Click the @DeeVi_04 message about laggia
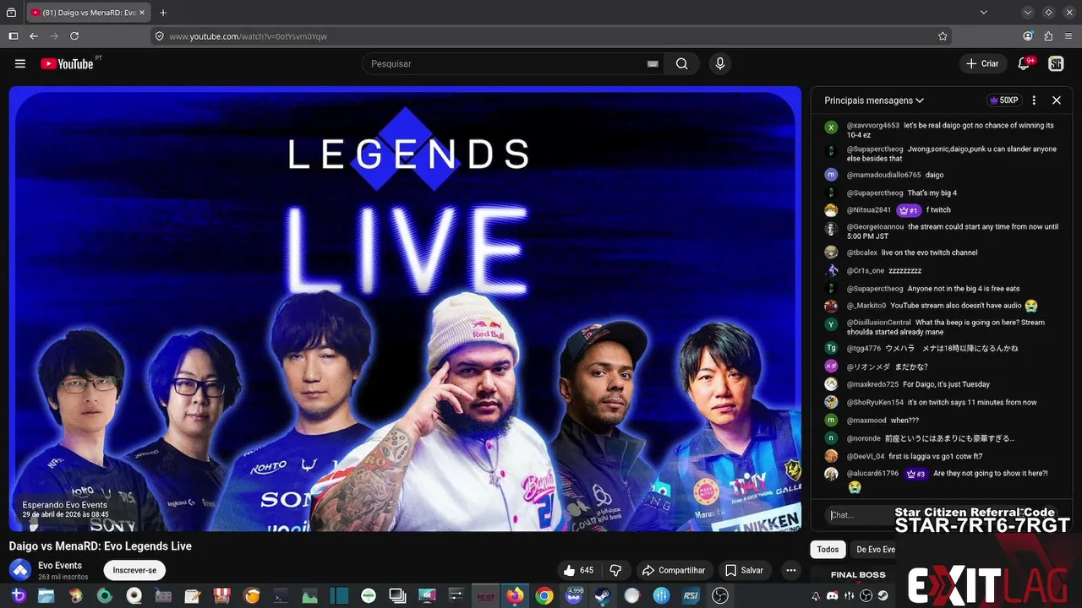Screen dimensions: 1082x608 click(x=942, y=456)
